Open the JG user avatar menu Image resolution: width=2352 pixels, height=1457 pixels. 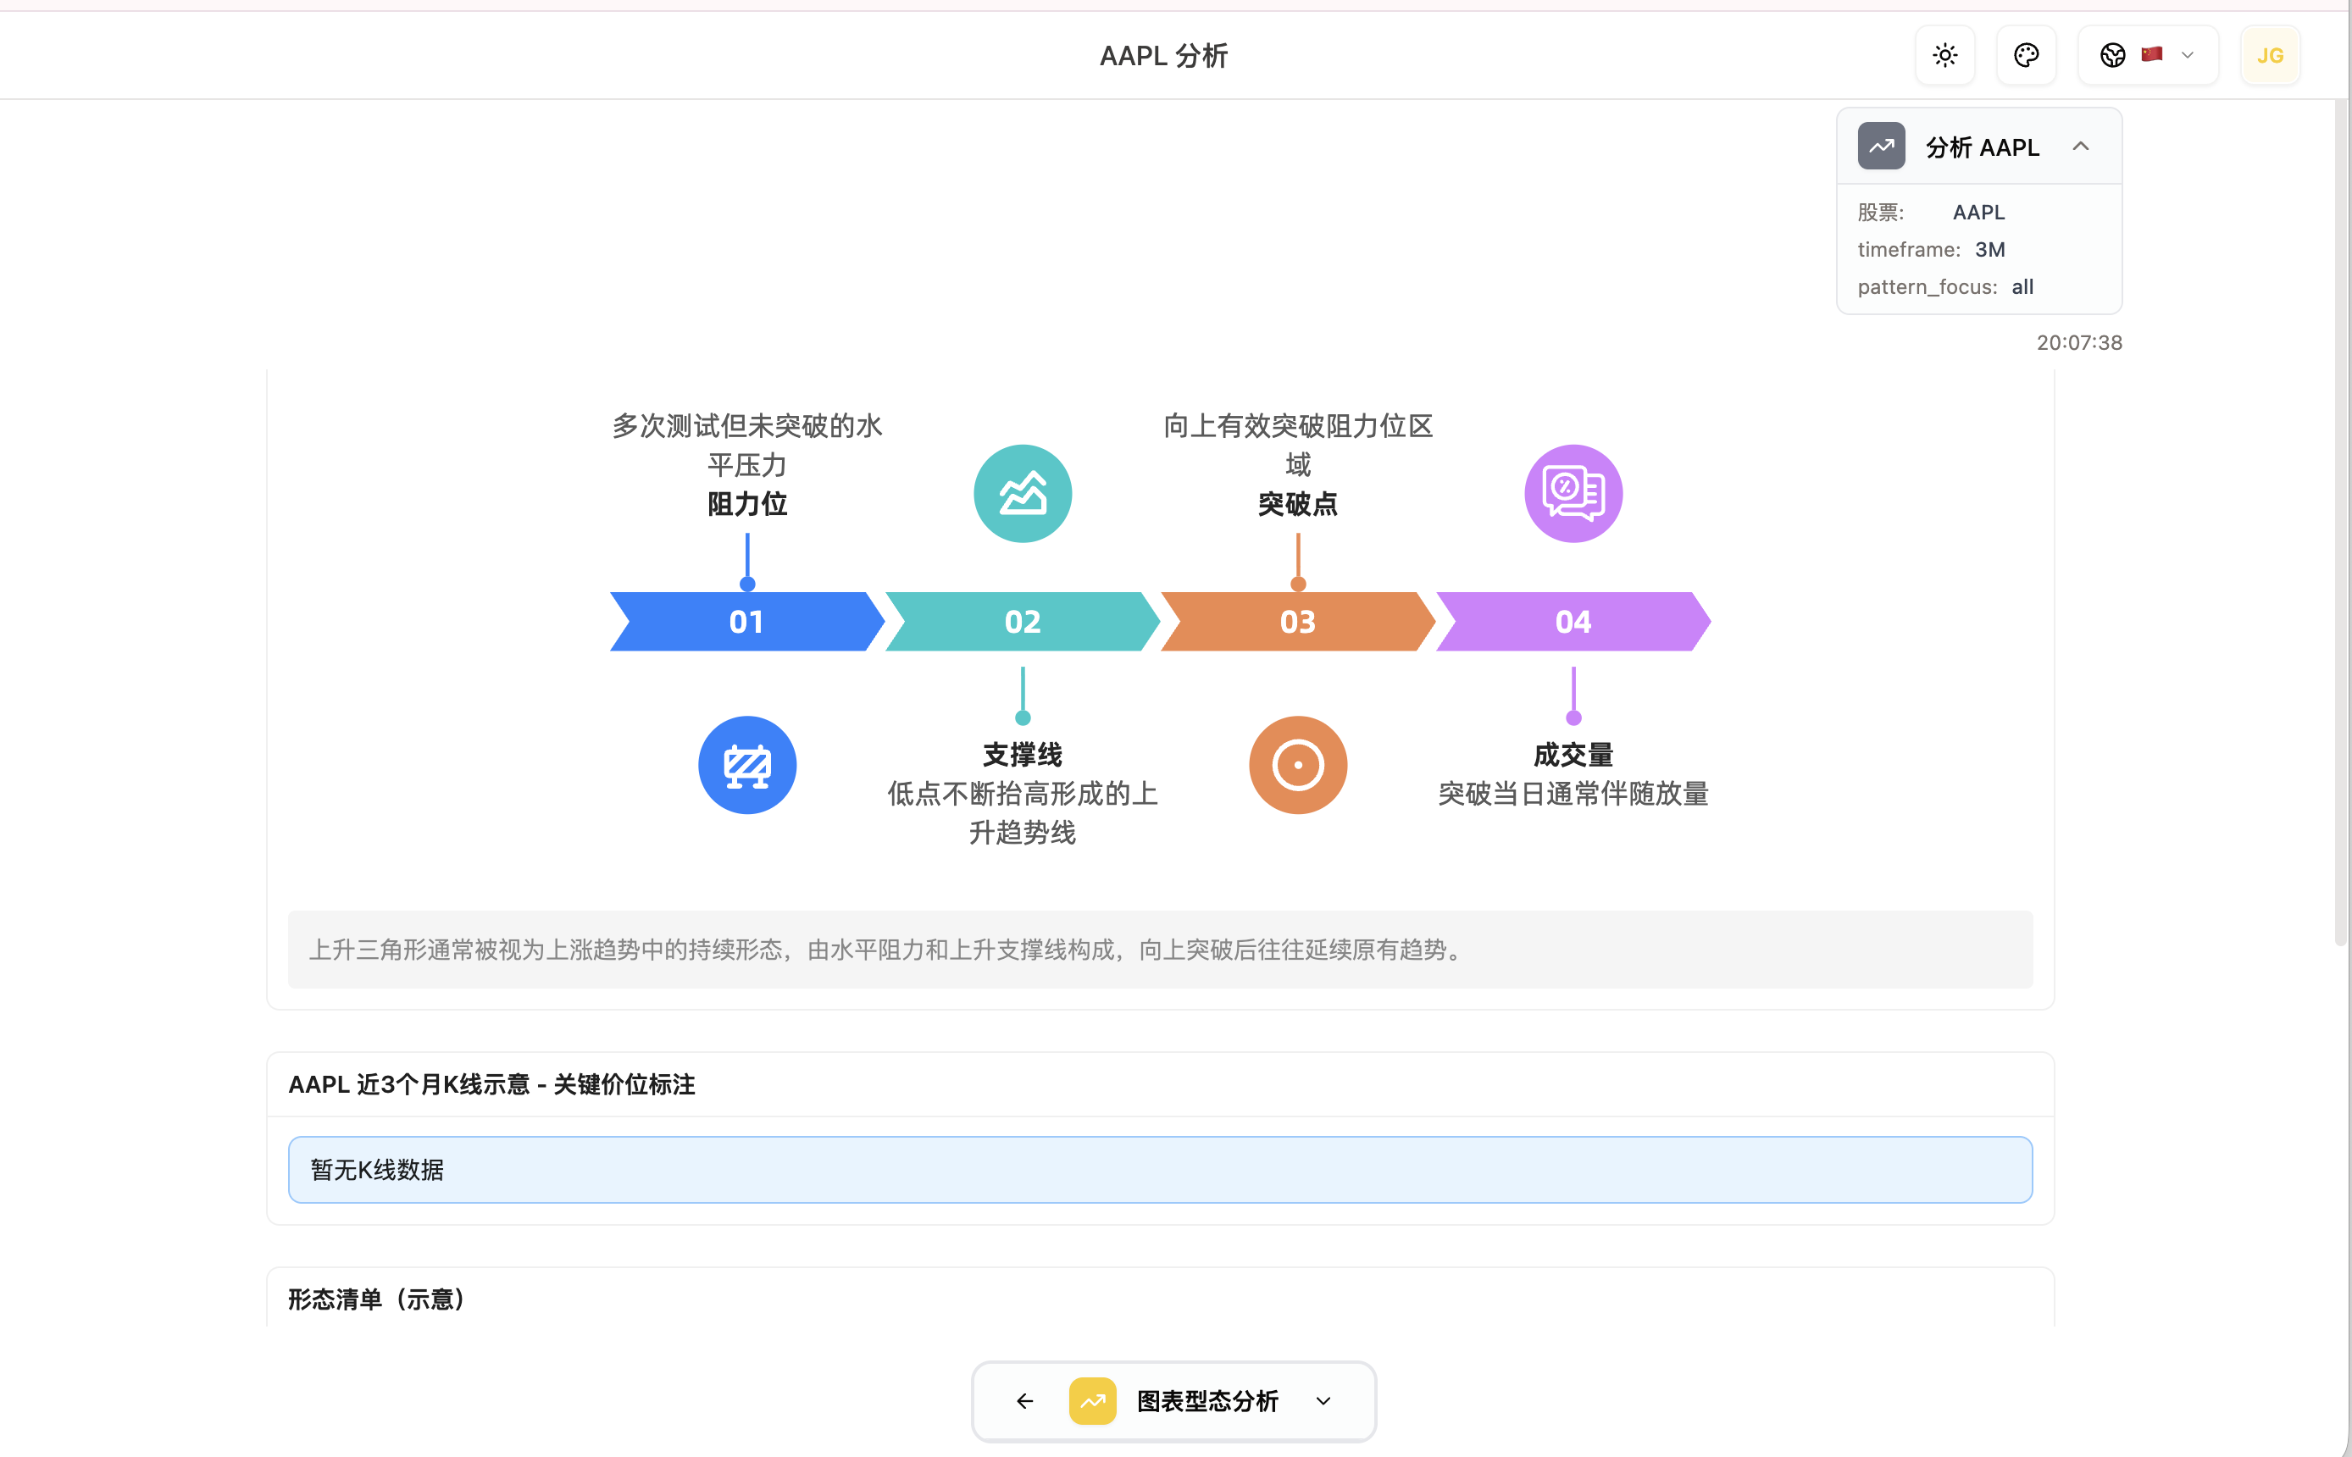pyautogui.click(x=2269, y=55)
